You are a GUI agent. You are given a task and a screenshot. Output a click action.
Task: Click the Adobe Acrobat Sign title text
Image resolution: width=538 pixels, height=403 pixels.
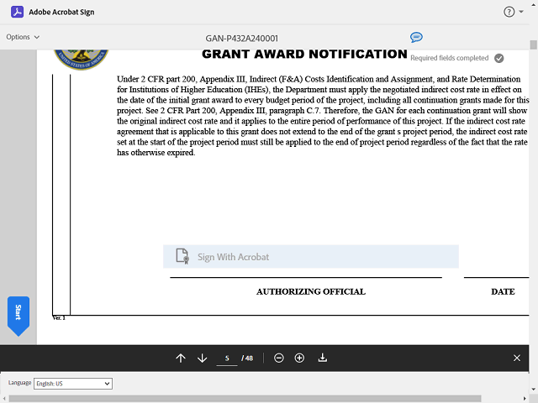[x=61, y=12]
